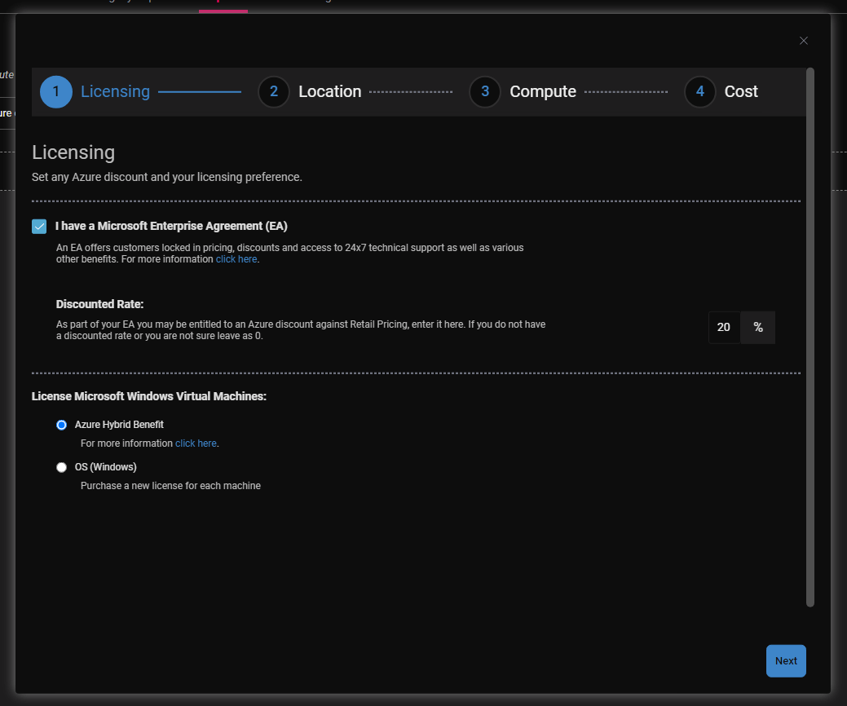Close the licensing wizard dialog
Viewport: 847px width, 706px height.
click(x=803, y=41)
